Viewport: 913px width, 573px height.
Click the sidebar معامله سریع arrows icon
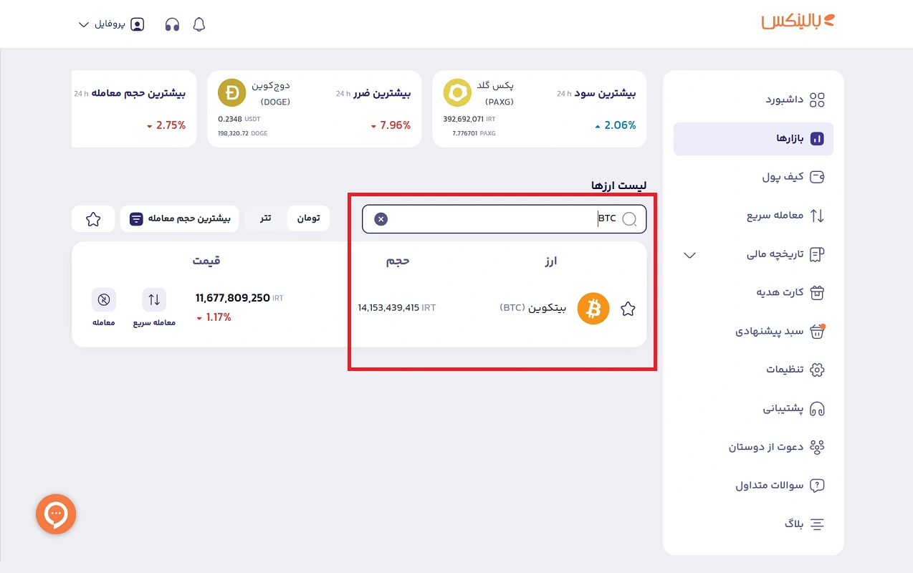click(x=817, y=215)
